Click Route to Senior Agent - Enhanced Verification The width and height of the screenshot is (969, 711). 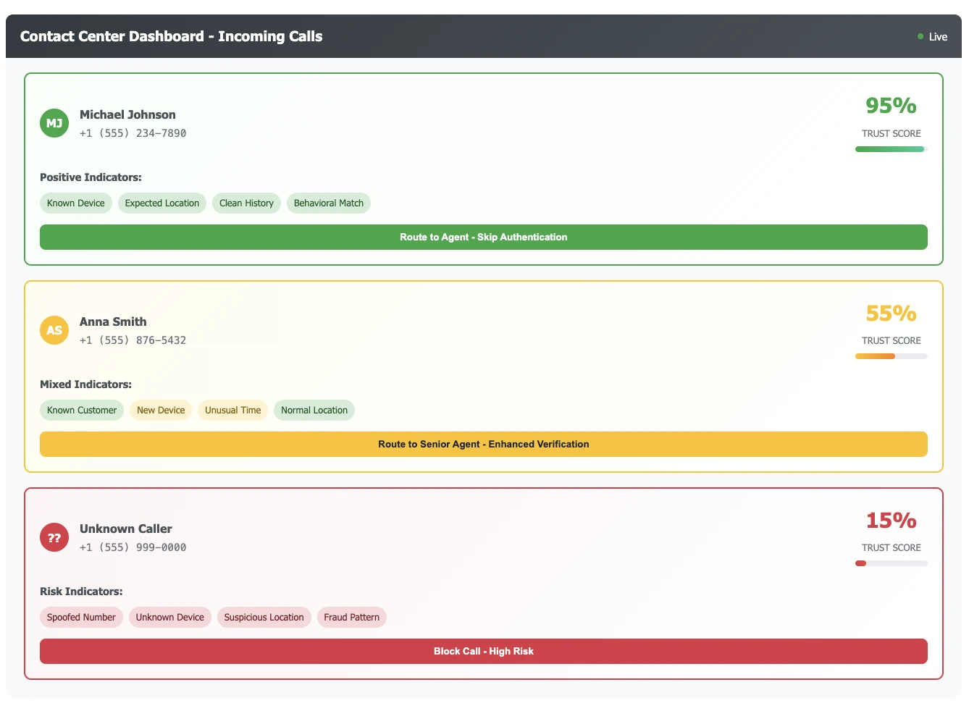(x=484, y=444)
